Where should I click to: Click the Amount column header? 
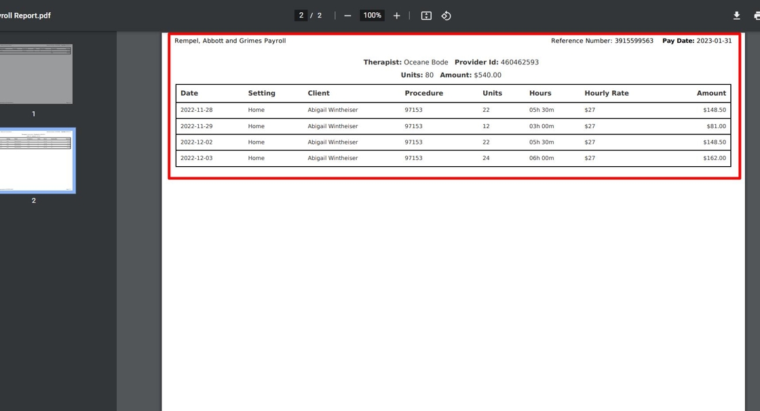point(712,93)
